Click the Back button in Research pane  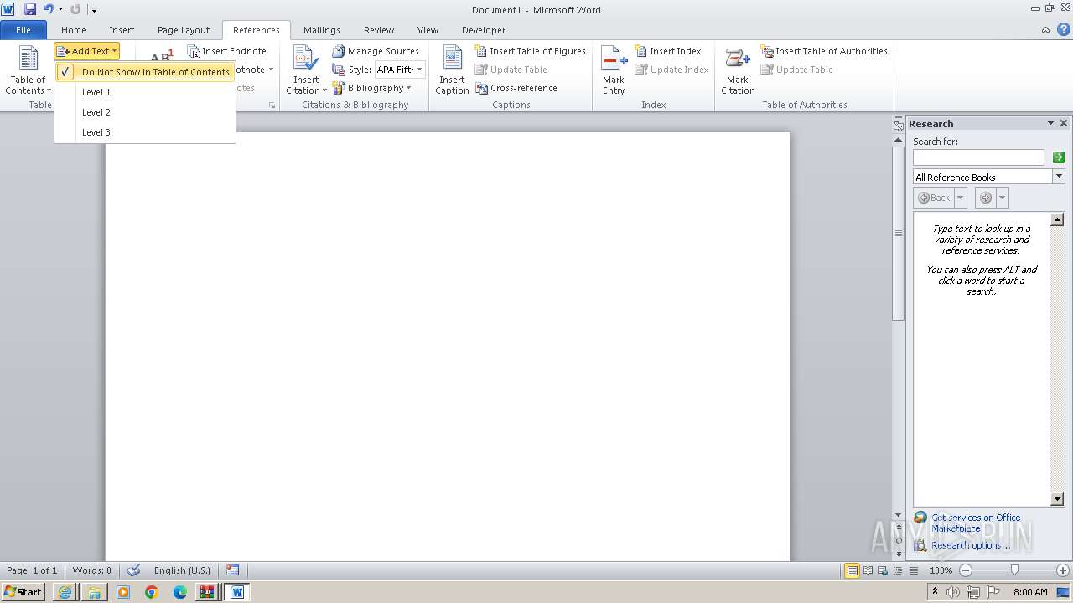pos(934,198)
